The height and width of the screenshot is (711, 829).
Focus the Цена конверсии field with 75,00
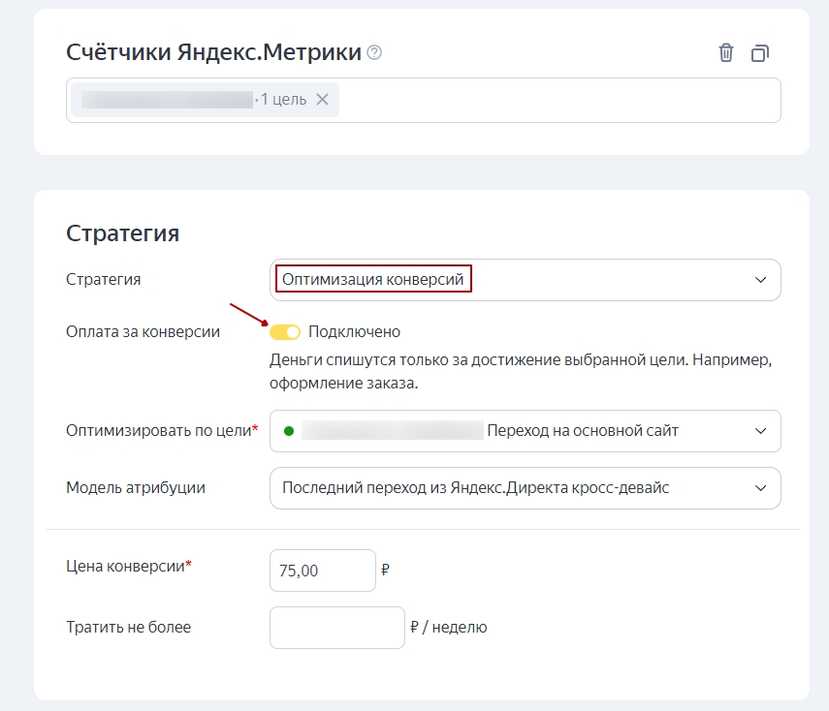click(322, 571)
